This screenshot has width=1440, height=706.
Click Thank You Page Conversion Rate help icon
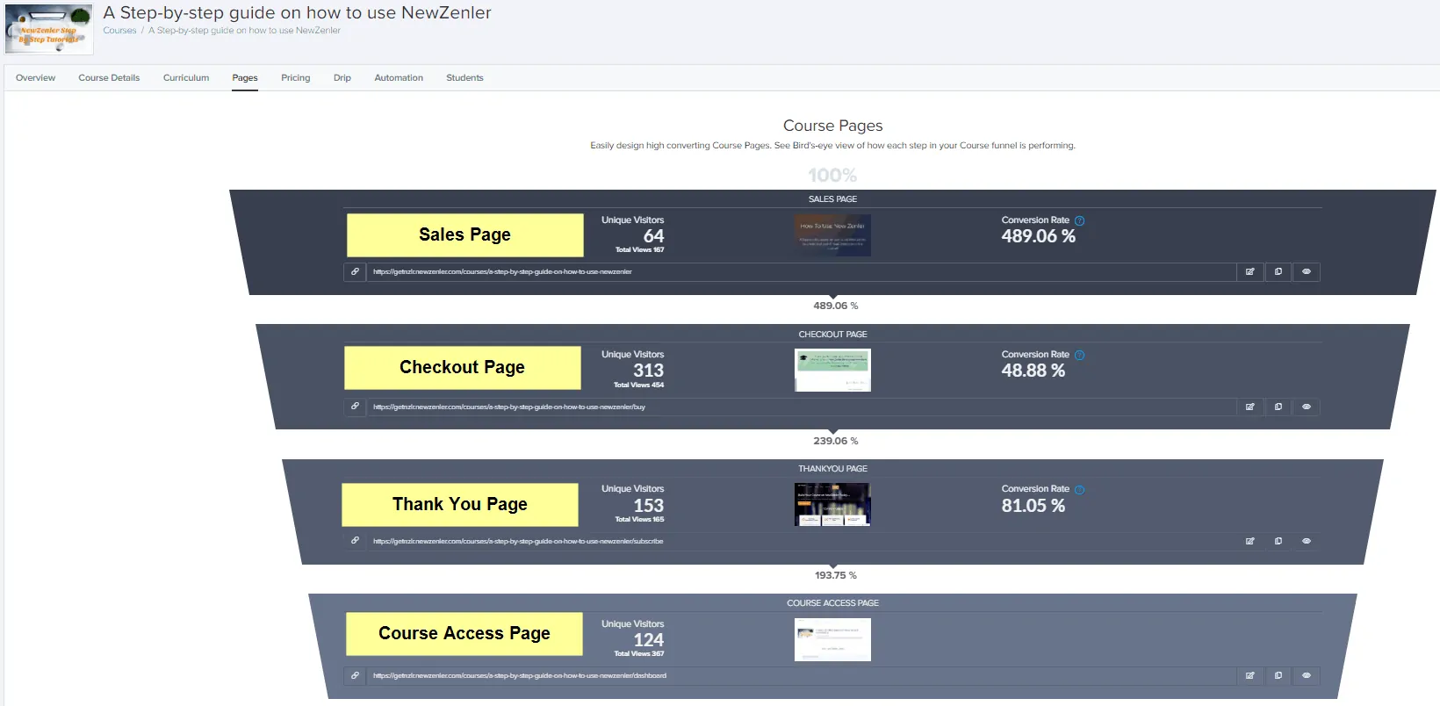pos(1080,489)
